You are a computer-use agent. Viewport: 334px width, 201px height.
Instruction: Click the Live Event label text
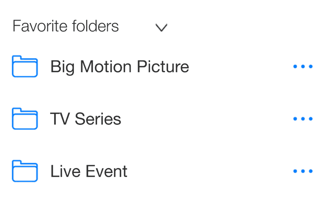(89, 171)
